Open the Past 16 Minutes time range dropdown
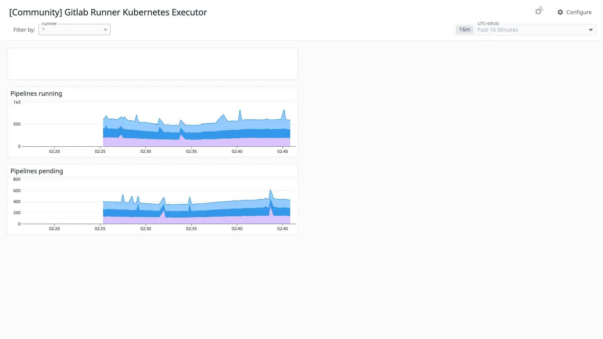Viewport: 603px width, 339px height. click(x=525, y=30)
